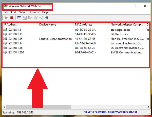Open the Advanced Options window icon

(x=19, y=18)
